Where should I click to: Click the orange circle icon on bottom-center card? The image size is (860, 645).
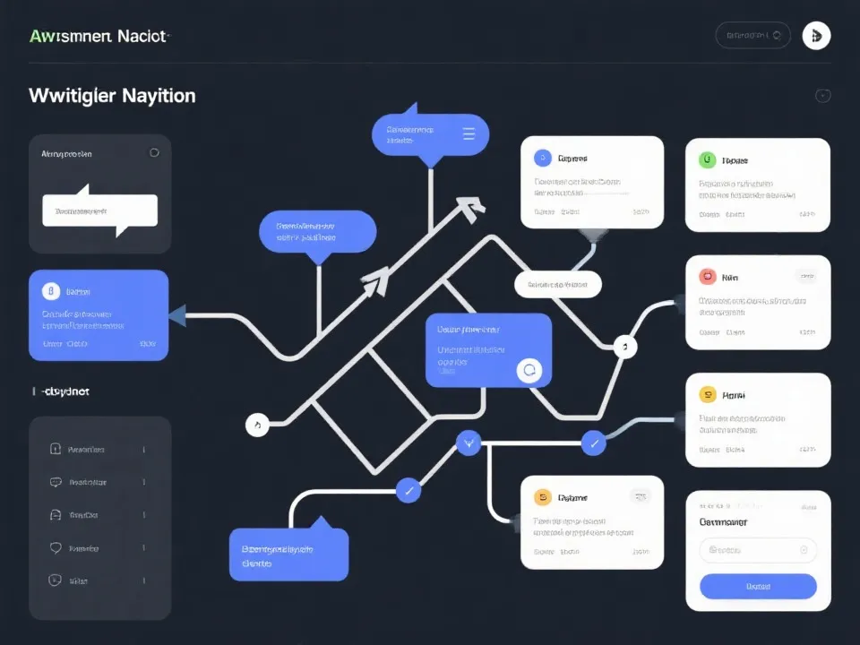pyautogui.click(x=542, y=497)
